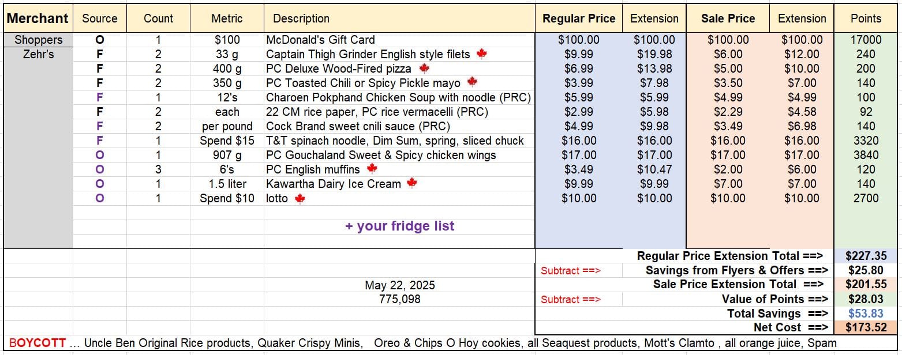
Task: Click maple leaf icon beside lotto
Action: (300, 198)
